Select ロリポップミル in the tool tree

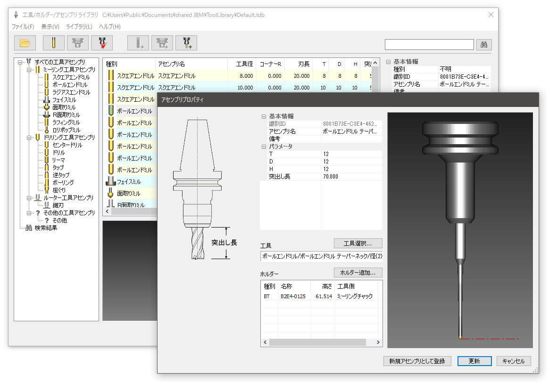(x=66, y=130)
